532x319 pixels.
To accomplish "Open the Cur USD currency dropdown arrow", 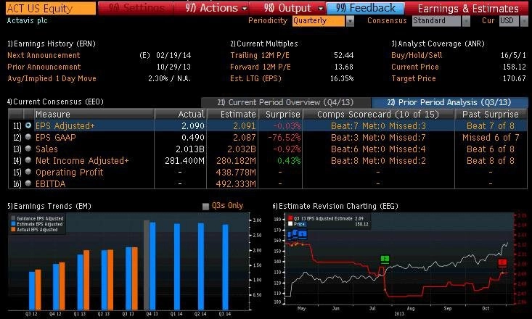I will 524,21.
